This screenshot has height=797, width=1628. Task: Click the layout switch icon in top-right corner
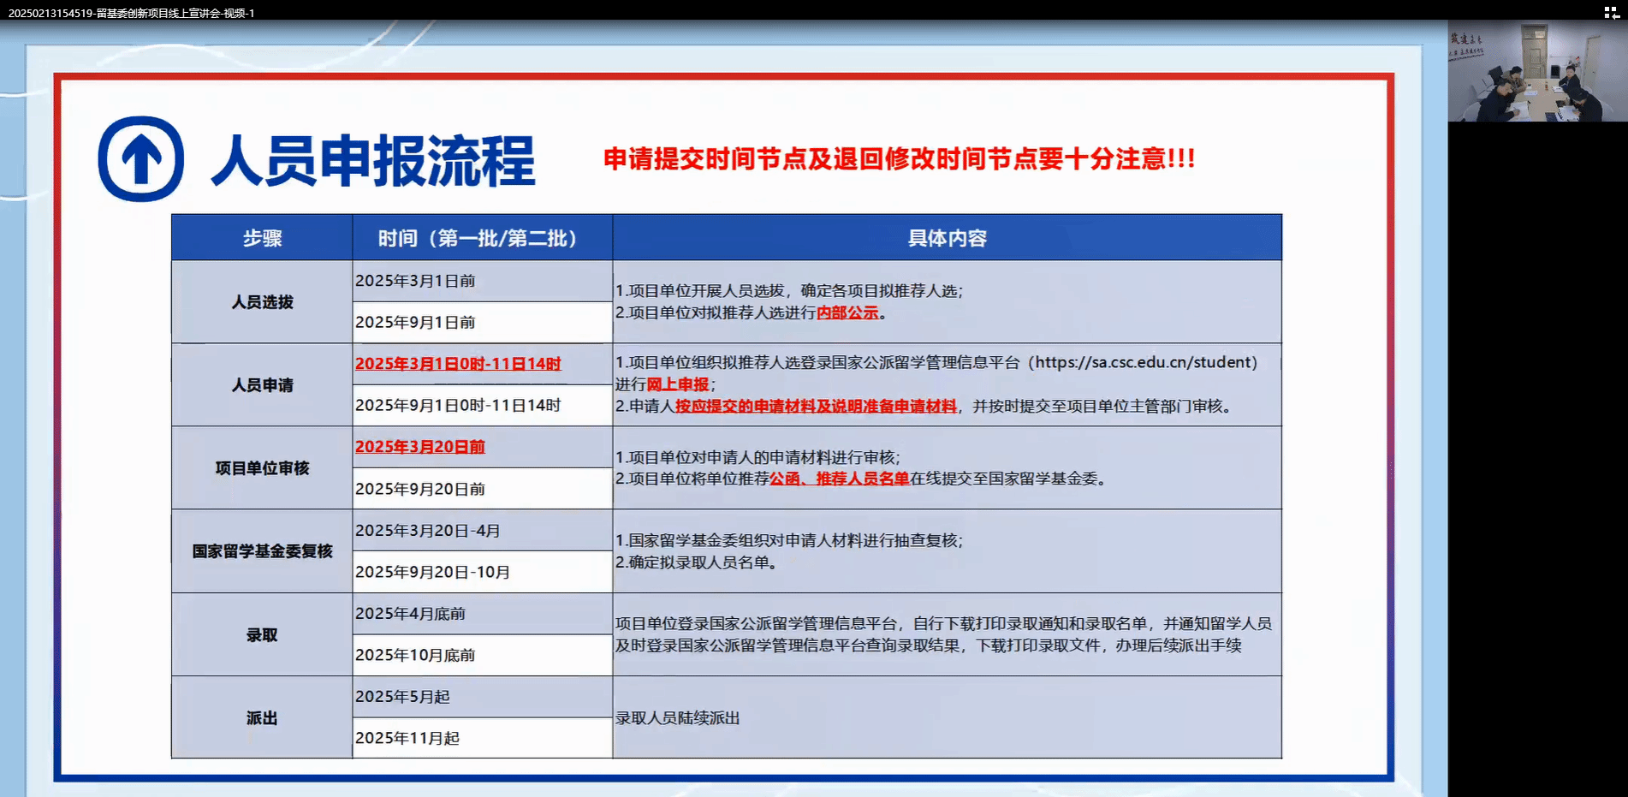pos(1611,12)
